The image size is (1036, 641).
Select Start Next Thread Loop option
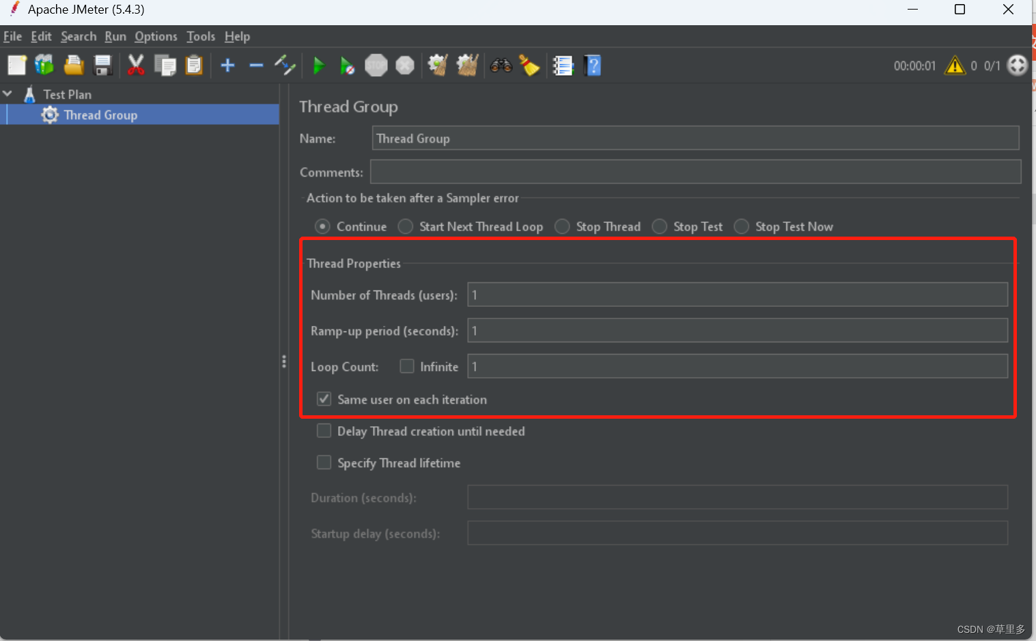click(x=406, y=226)
